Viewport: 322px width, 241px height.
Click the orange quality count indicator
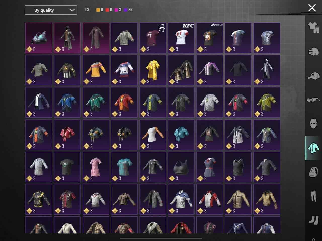pos(100,10)
